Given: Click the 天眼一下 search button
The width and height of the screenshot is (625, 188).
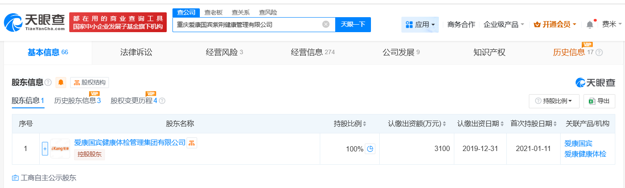Looking at the screenshot, I should tap(353, 25).
